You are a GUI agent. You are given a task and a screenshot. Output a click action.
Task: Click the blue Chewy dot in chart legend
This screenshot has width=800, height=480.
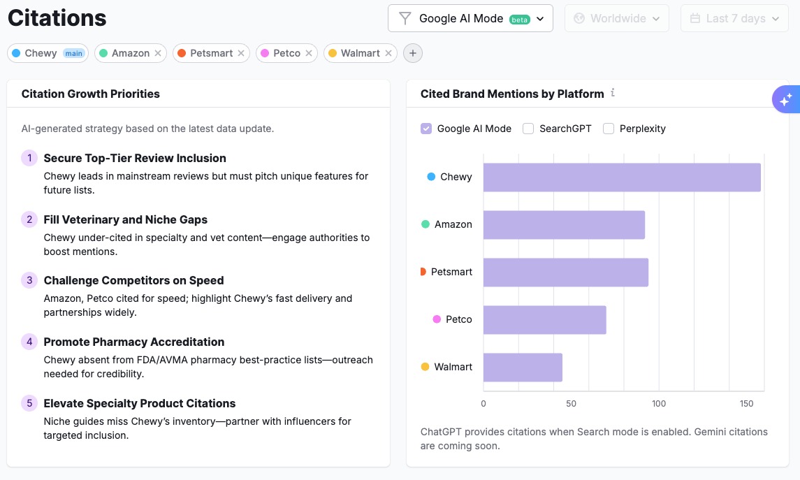click(x=431, y=177)
